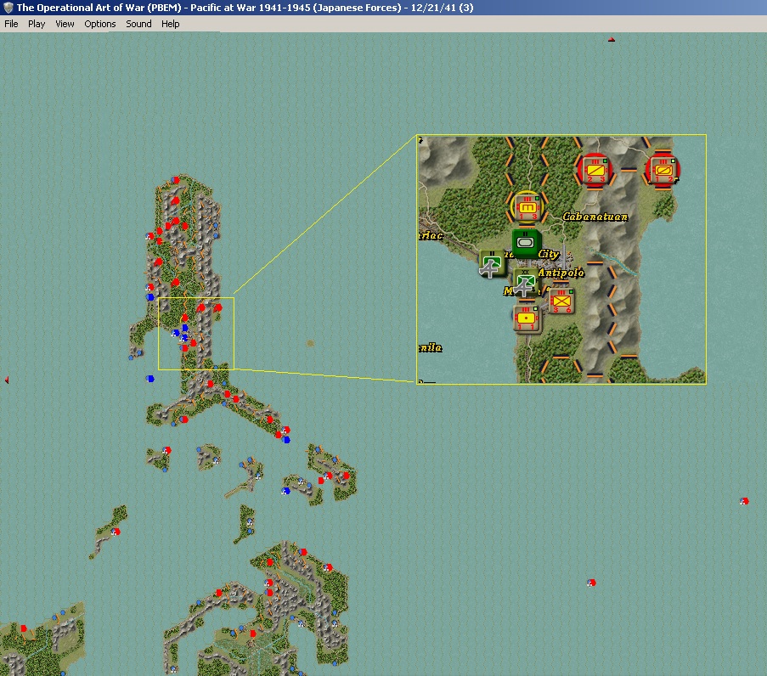Click red marker on long southwestern island
767x676 pixels.
pos(116,532)
